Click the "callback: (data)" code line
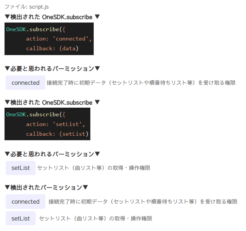The height and width of the screenshot is (231, 246). click(52, 48)
